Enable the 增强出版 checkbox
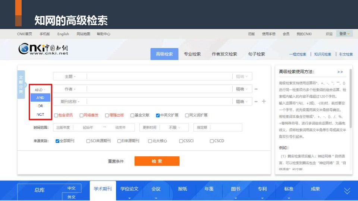358x201 pixels. click(x=107, y=115)
